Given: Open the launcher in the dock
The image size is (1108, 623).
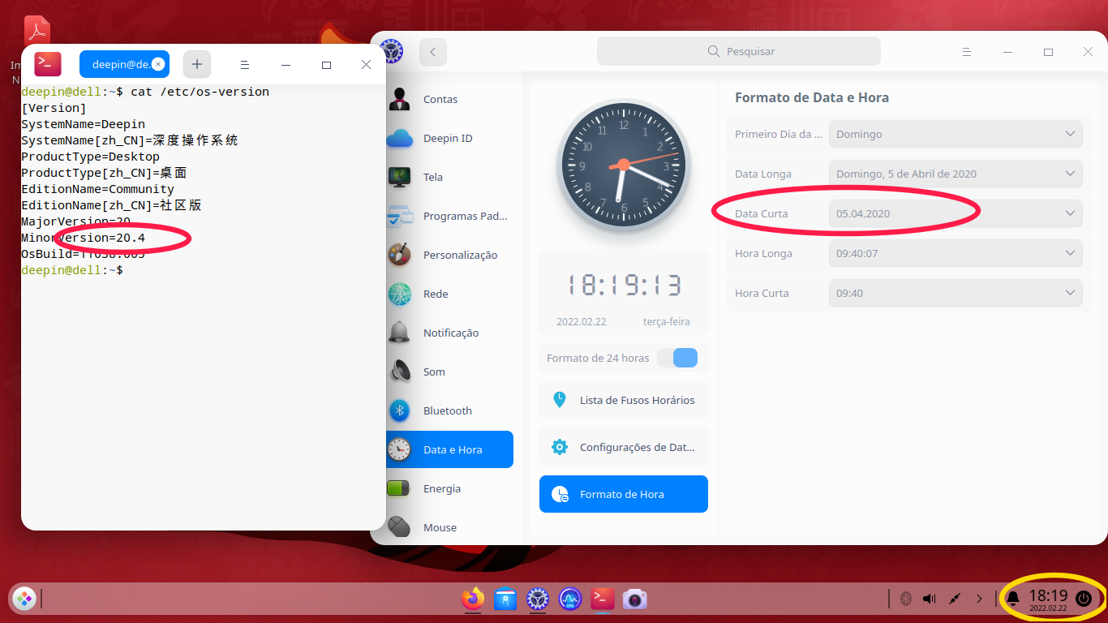Looking at the screenshot, I should [24, 599].
